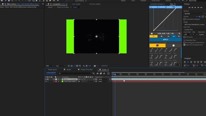The width and height of the screenshot is (206, 116).
Task: Include video in preview eye icon
Action: point(197,17)
